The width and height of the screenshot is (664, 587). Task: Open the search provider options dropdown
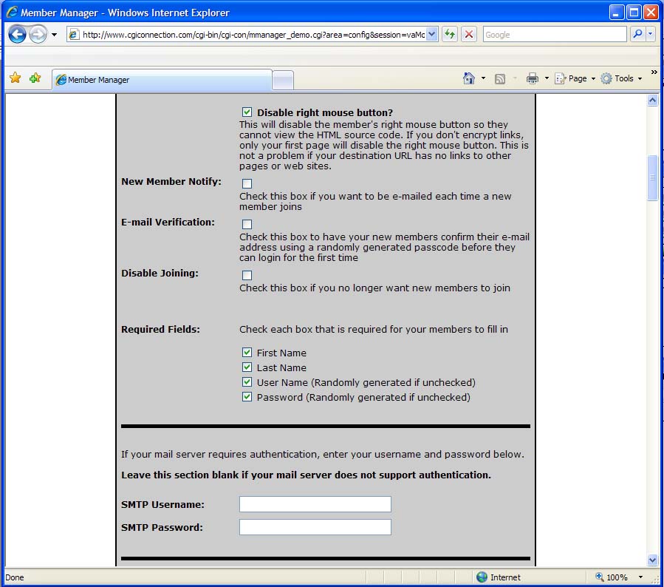651,34
